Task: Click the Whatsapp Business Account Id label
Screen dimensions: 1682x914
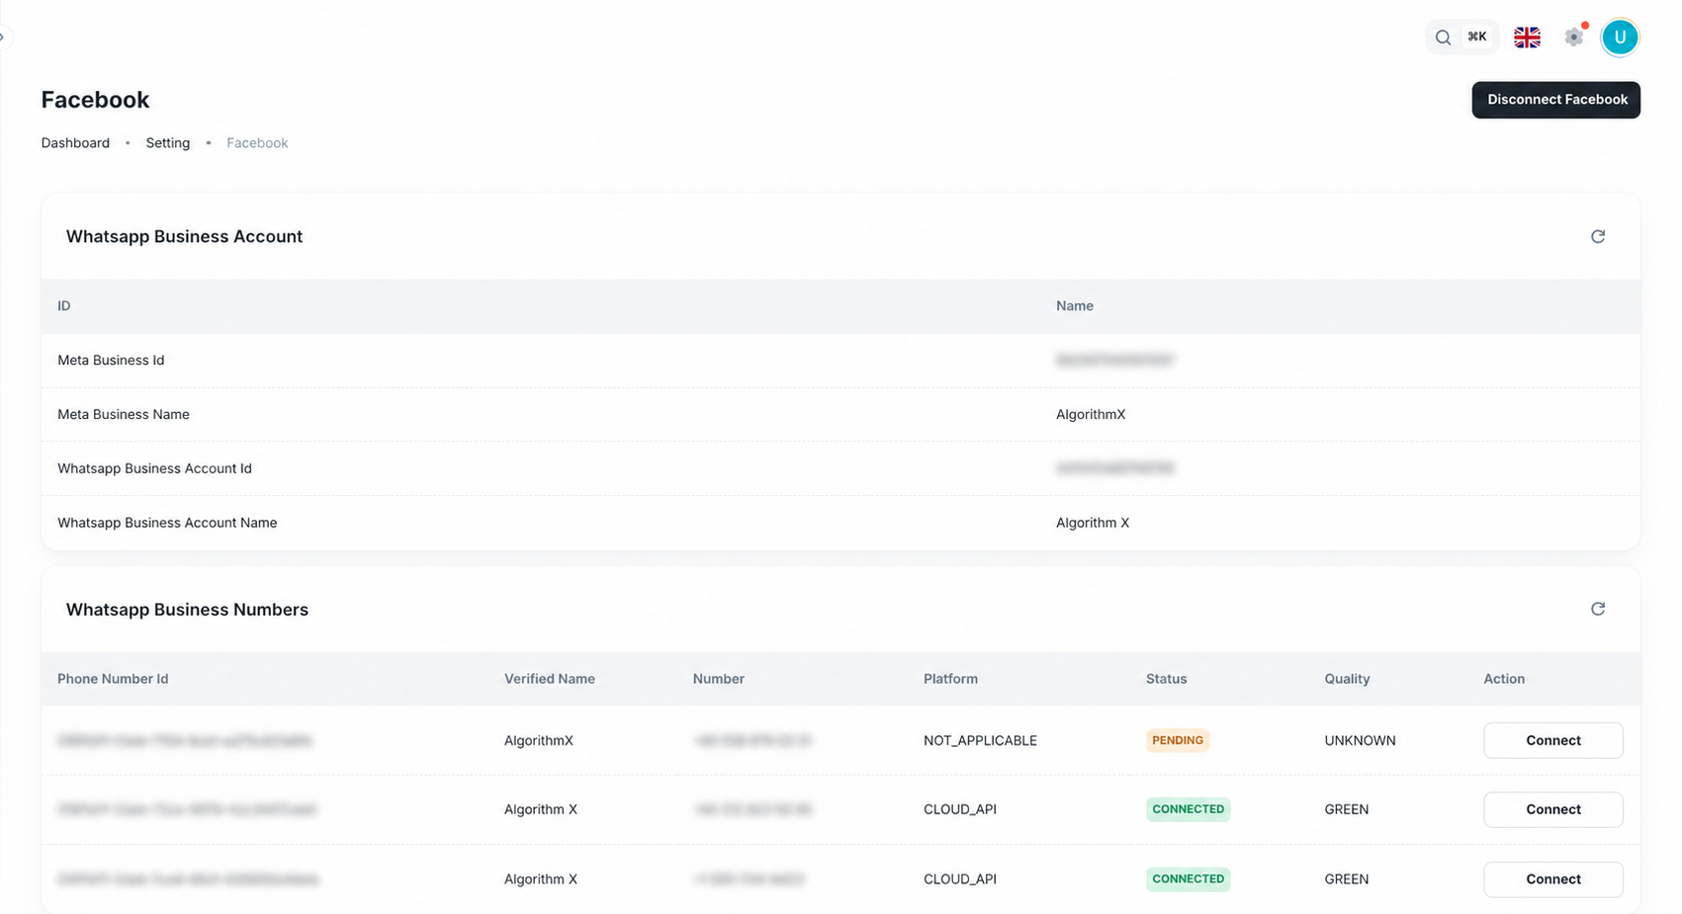Action: coord(154,468)
